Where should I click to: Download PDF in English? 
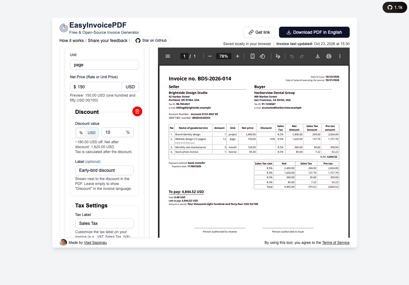[314, 32]
